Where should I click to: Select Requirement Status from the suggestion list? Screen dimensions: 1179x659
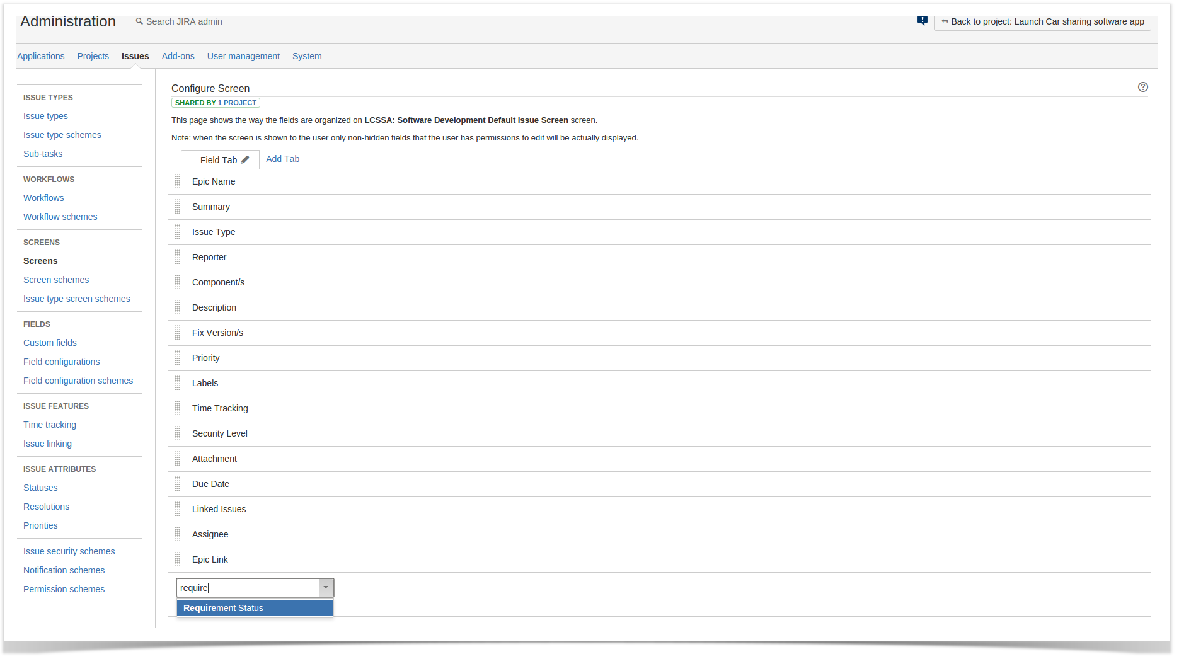point(255,608)
